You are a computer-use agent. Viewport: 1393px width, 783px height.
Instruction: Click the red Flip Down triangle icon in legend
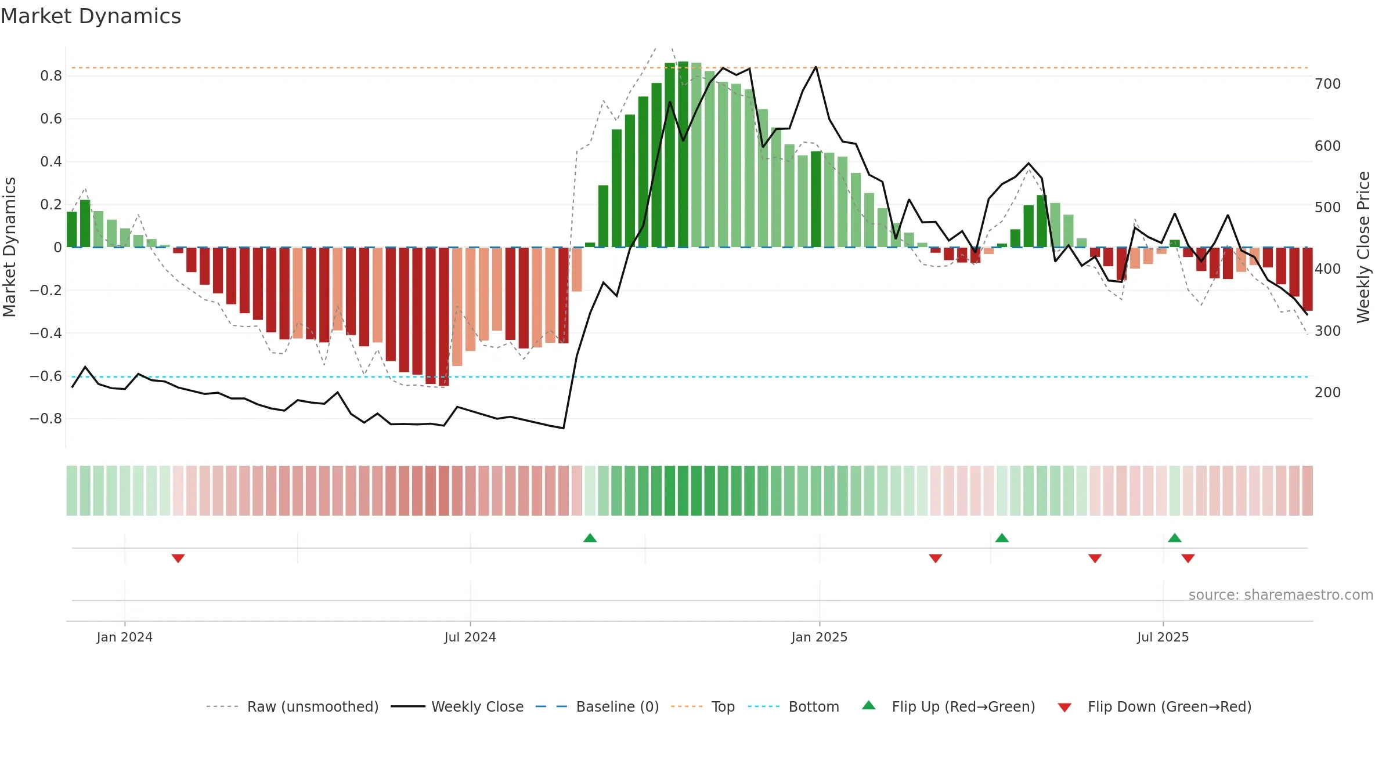tap(1064, 708)
